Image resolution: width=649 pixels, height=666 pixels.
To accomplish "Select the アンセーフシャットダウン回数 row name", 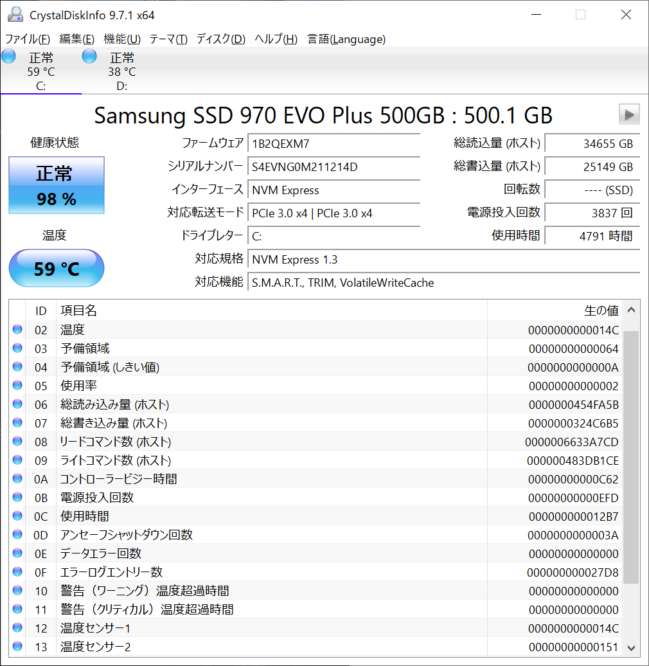I will coord(127,535).
